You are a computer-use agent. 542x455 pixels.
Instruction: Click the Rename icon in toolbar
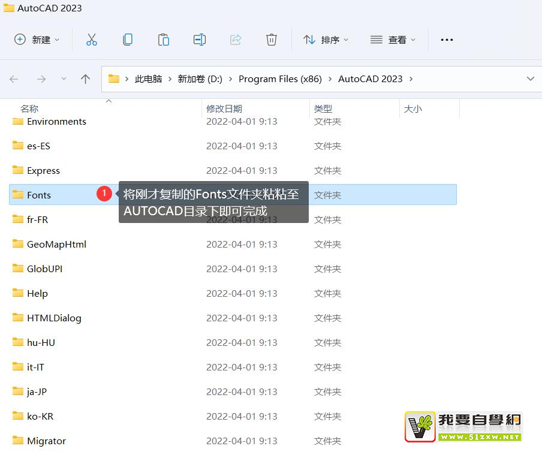coord(200,40)
